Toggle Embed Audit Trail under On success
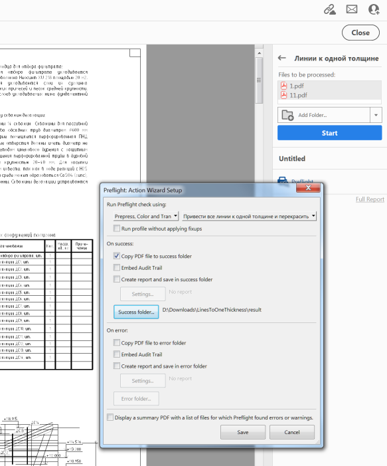This screenshot has height=466, width=387. coord(117,268)
